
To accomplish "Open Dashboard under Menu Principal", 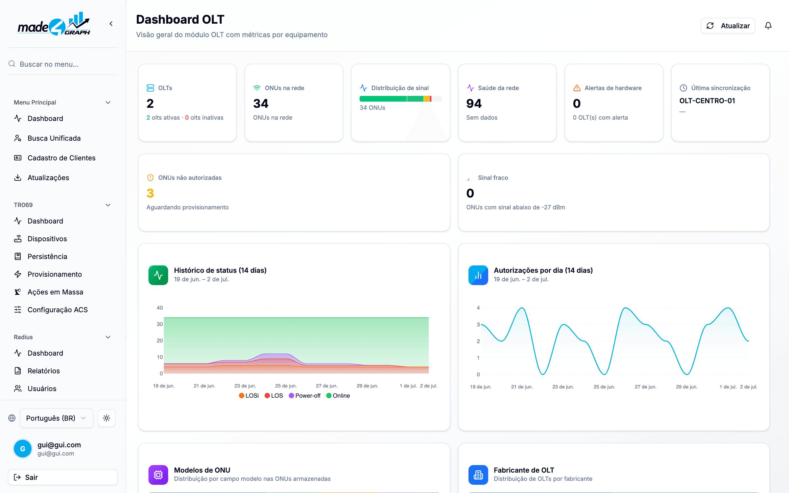I will click(x=62, y=118).
